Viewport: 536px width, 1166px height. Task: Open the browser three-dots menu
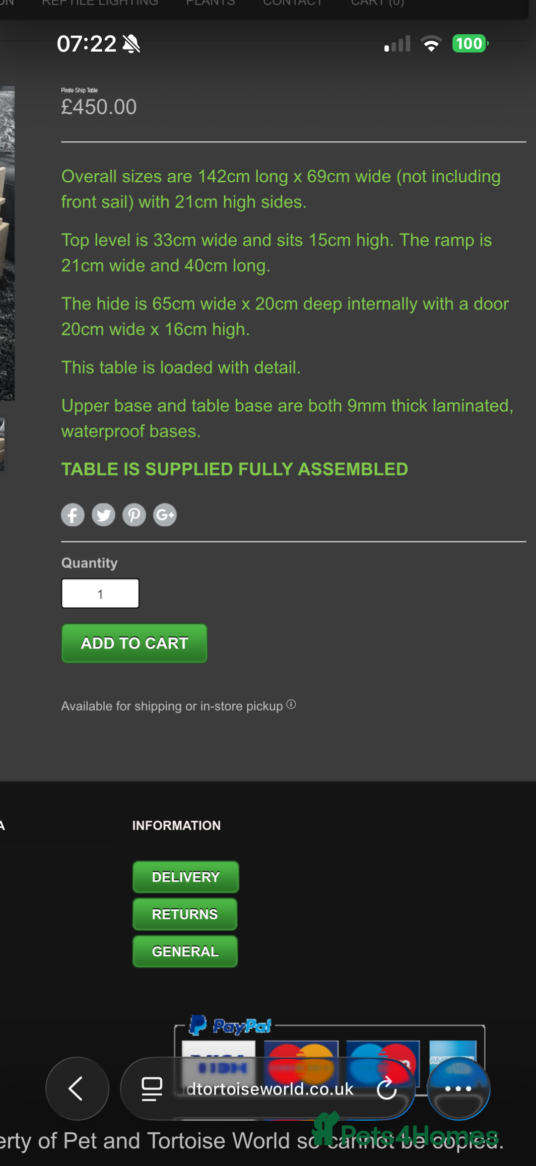[458, 1089]
